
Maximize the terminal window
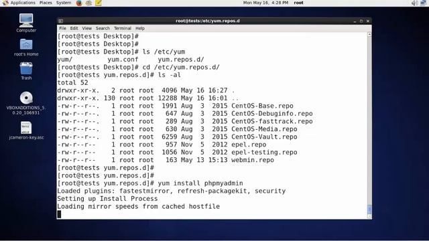361,21
